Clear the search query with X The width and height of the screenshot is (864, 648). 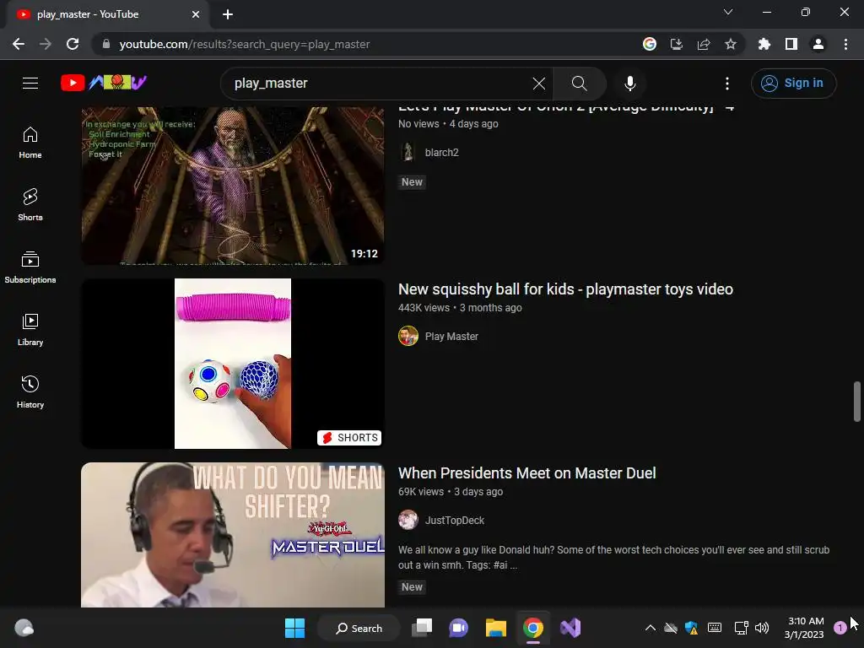(x=539, y=84)
